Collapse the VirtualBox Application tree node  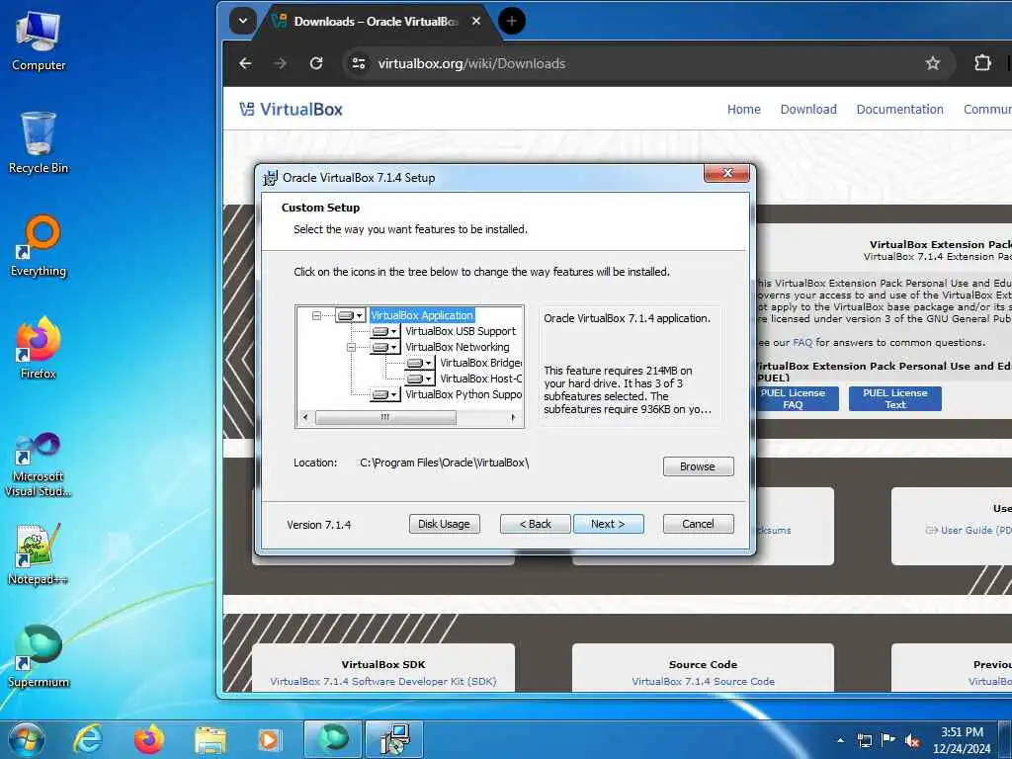click(316, 315)
